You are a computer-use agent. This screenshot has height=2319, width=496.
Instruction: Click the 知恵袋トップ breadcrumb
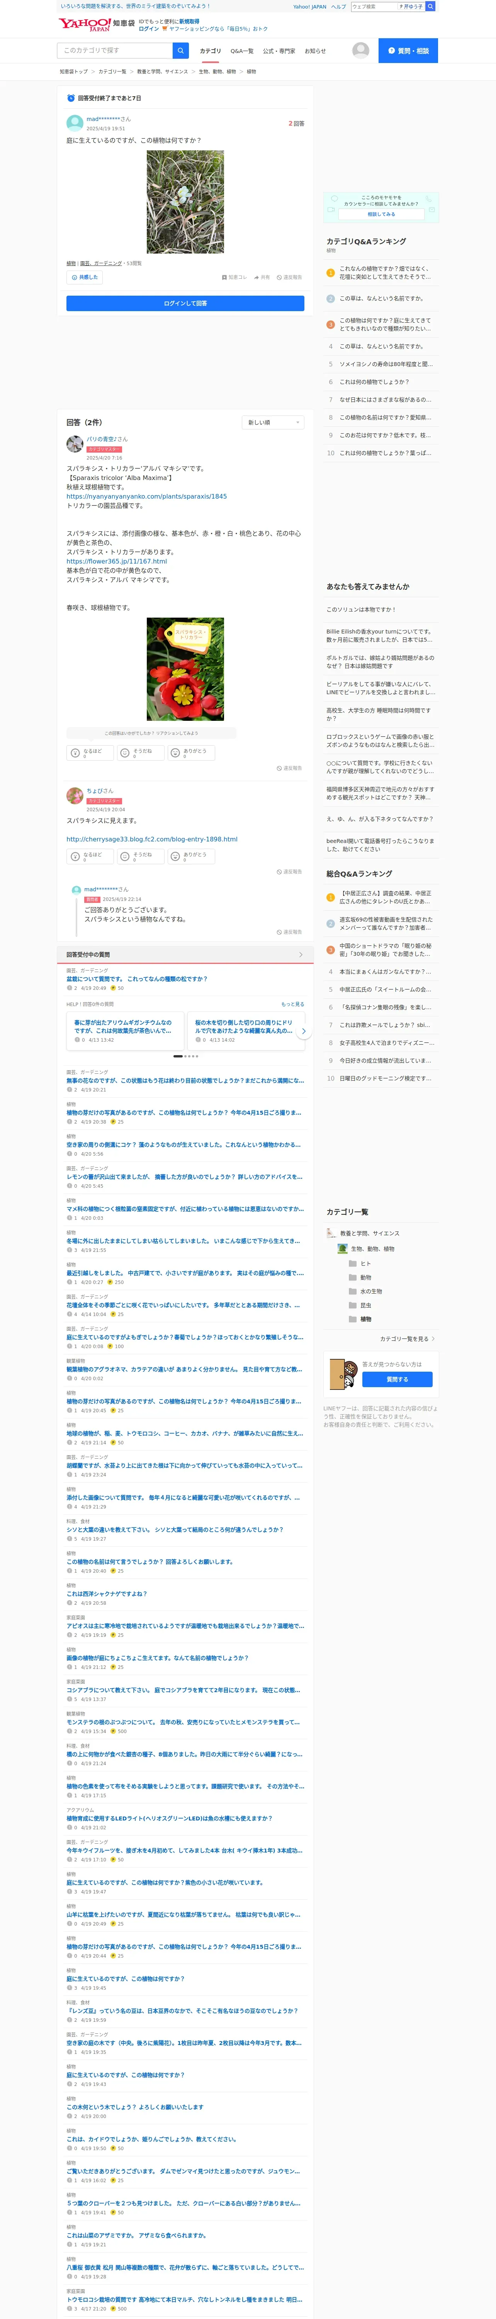click(74, 71)
